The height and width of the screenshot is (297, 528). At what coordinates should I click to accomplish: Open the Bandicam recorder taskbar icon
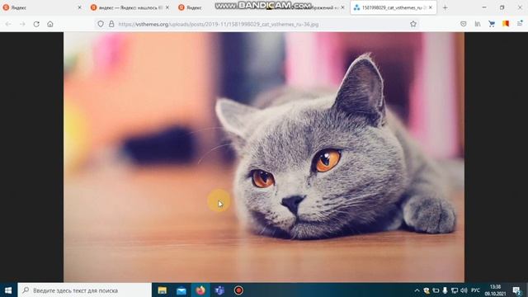pos(238,290)
